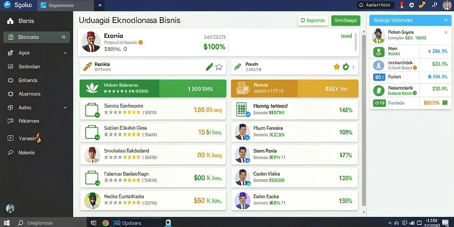454x227 pixels.
Task: Click the Sepnohan button
Action: pos(313,20)
